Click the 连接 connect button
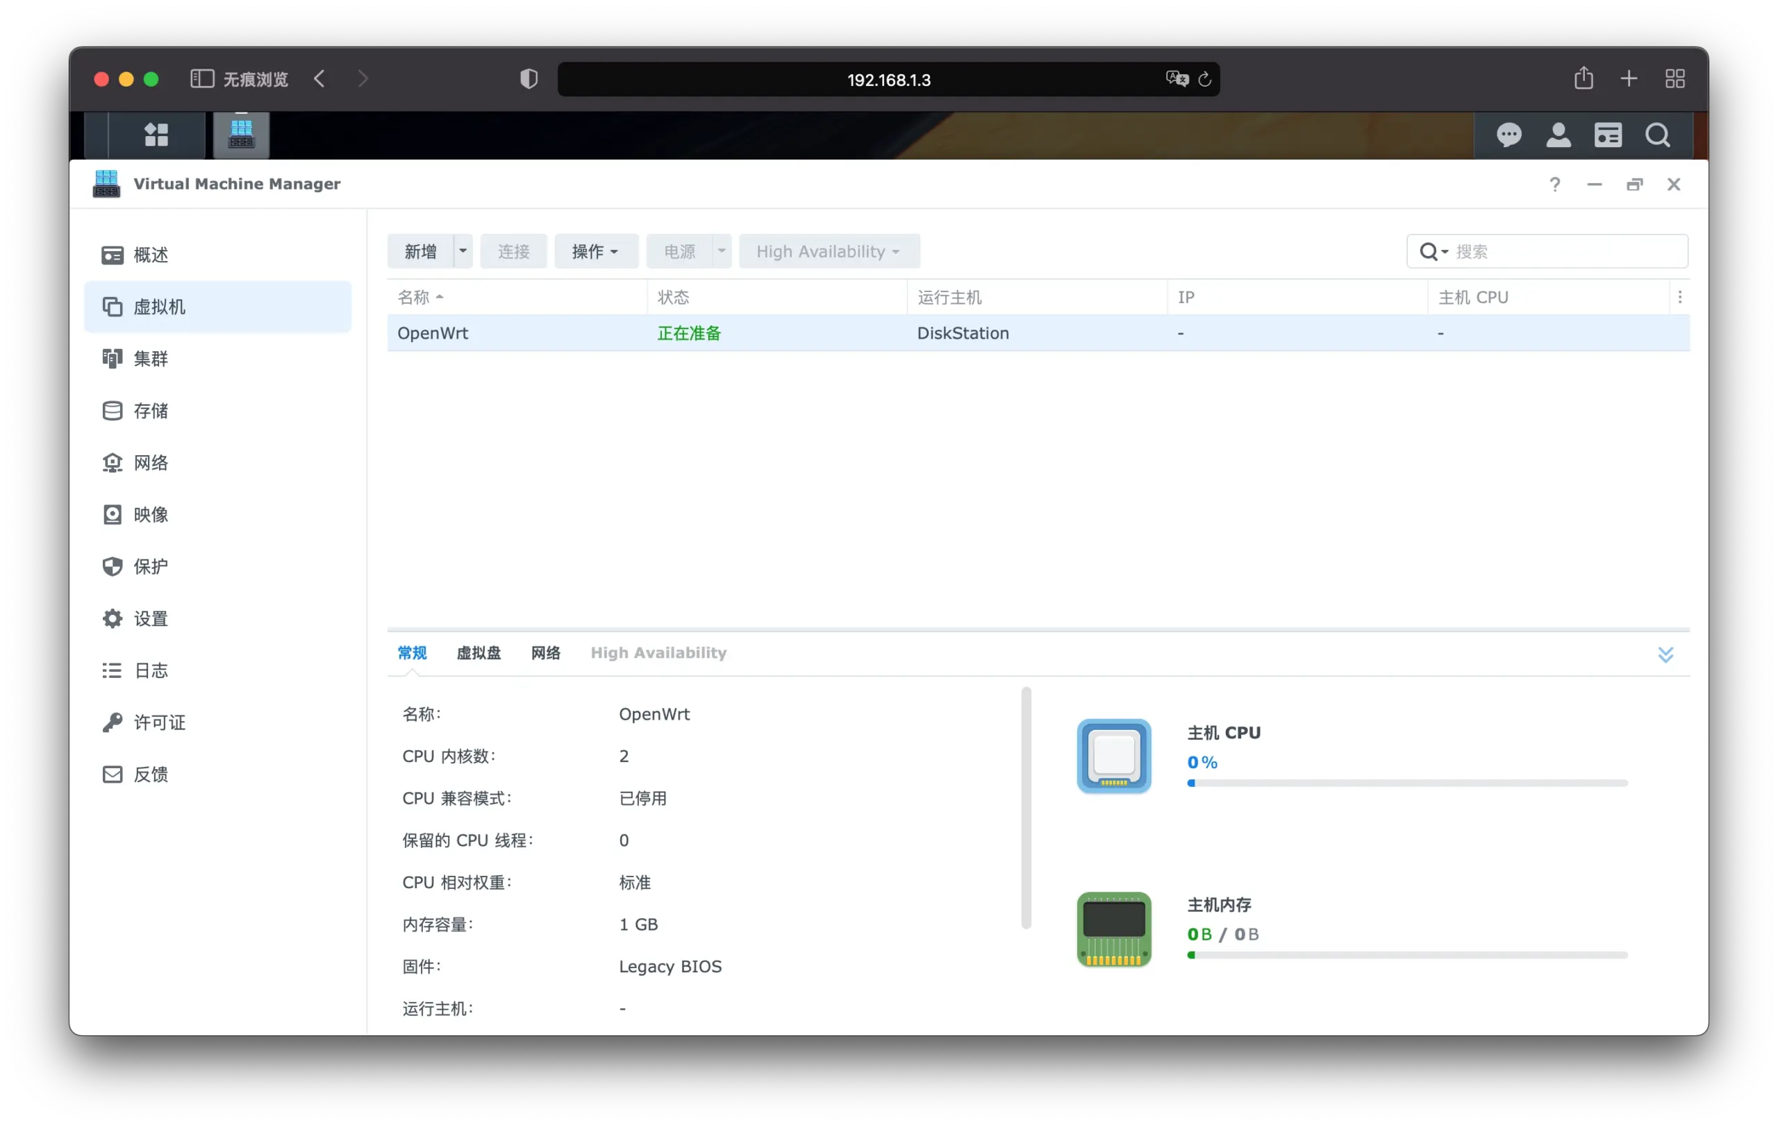The width and height of the screenshot is (1778, 1127). [x=513, y=251]
